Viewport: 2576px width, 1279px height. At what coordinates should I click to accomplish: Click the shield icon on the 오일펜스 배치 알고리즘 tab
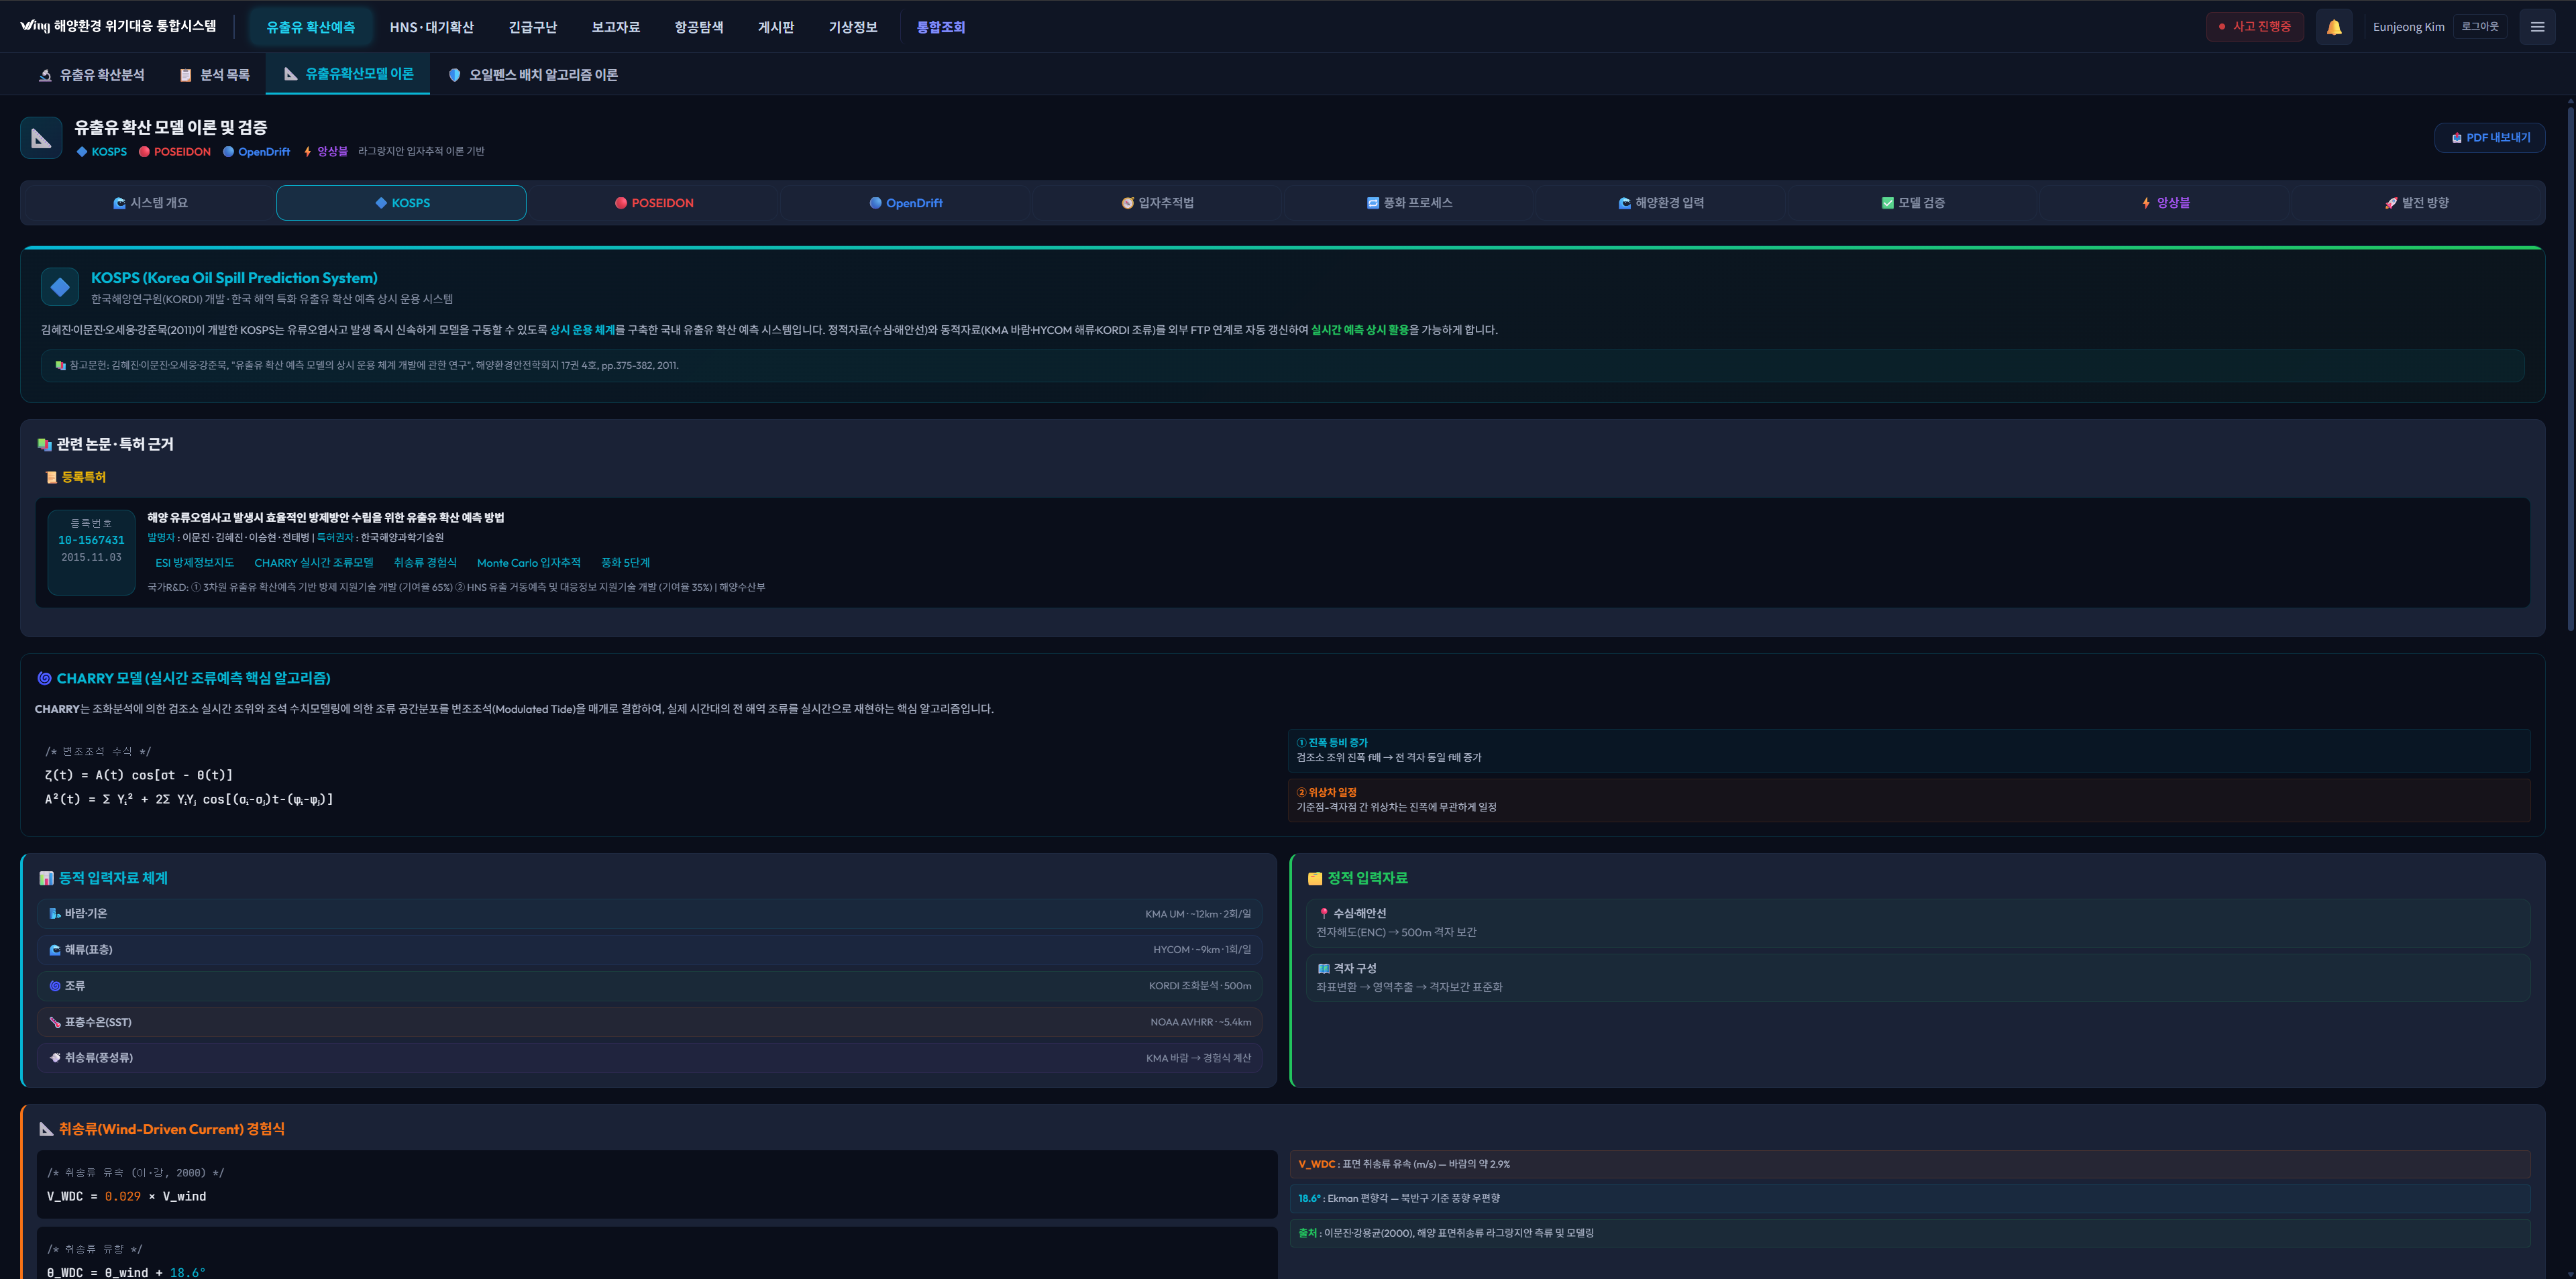(x=454, y=75)
